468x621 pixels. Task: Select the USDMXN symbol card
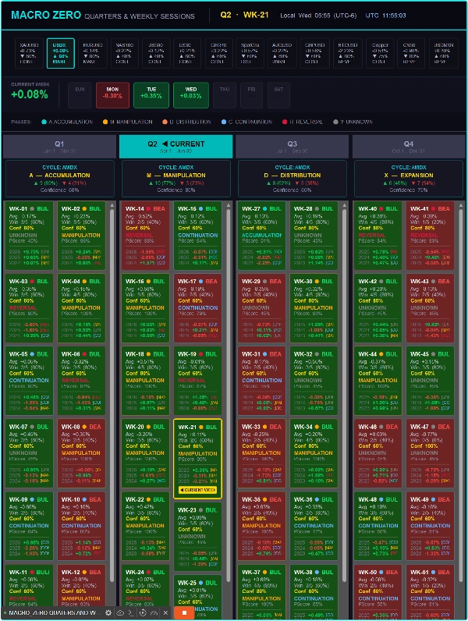click(x=444, y=54)
